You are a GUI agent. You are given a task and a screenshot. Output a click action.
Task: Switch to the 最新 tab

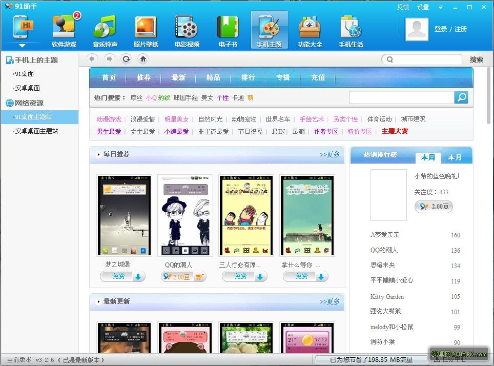(178, 77)
